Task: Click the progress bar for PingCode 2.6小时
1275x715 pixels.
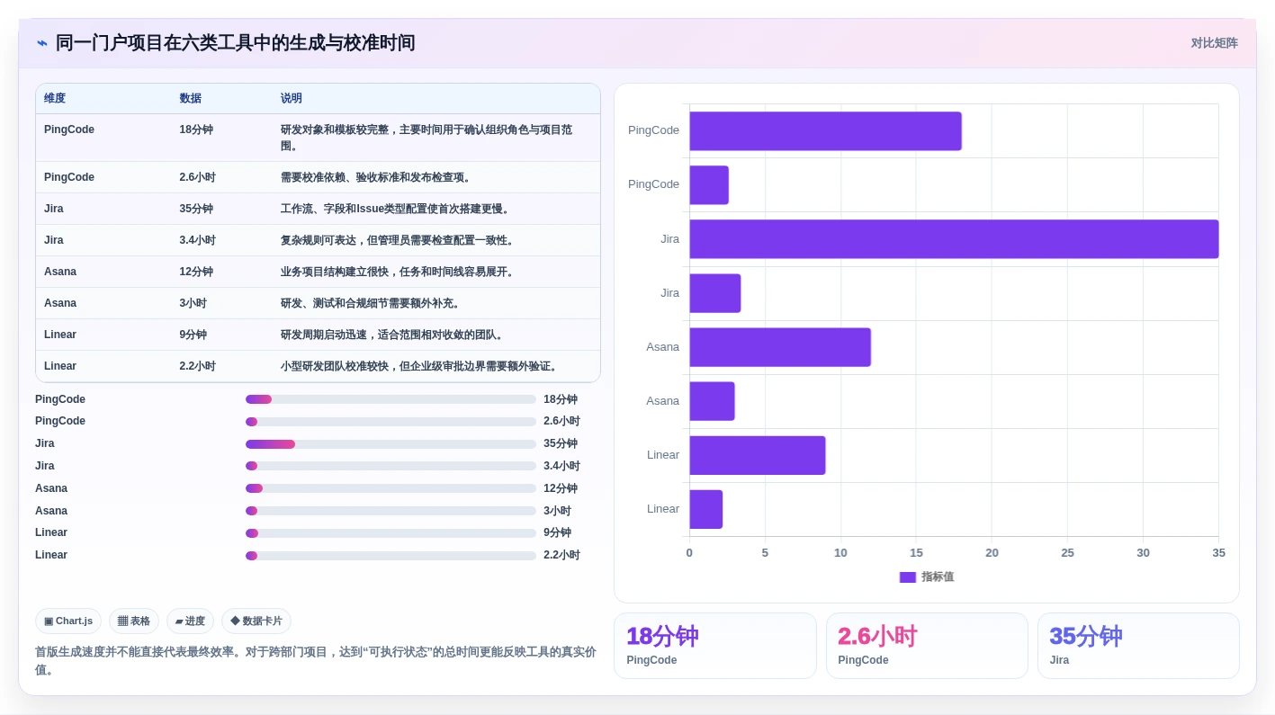Action: 391,422
